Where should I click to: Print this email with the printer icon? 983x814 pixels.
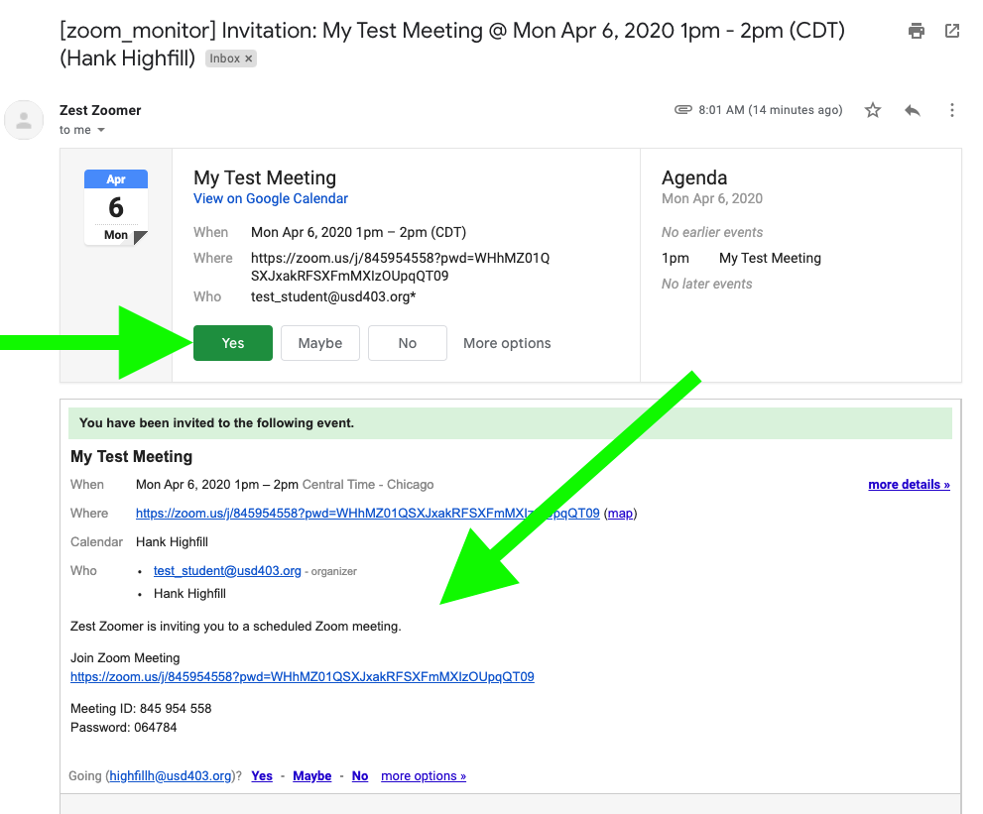click(916, 30)
